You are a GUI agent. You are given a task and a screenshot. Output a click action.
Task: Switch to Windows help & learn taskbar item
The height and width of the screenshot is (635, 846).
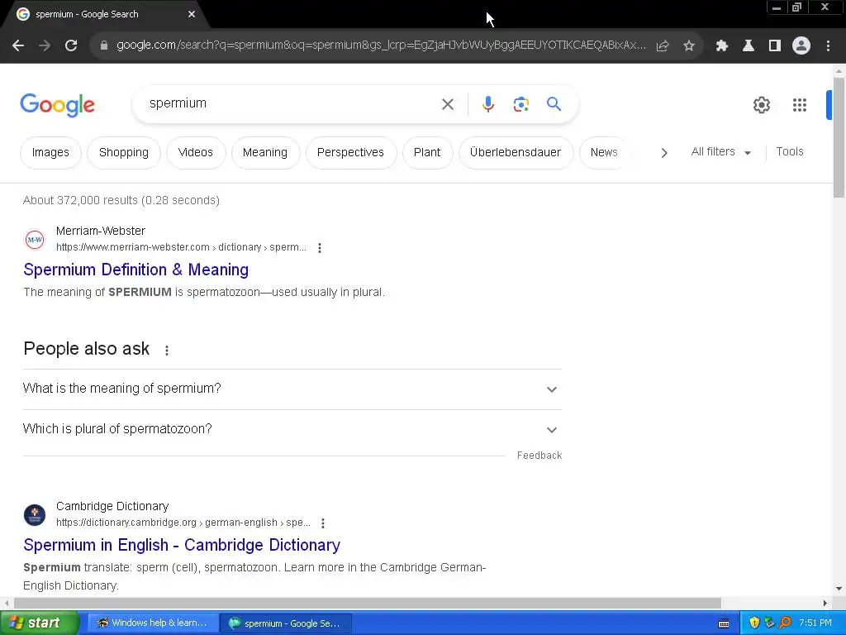click(153, 623)
